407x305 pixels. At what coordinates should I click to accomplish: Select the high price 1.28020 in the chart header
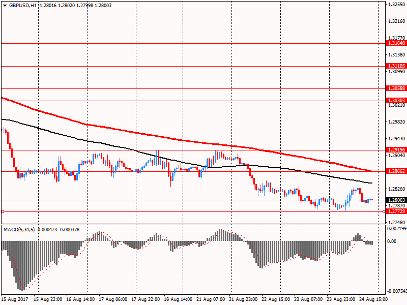(x=67, y=6)
